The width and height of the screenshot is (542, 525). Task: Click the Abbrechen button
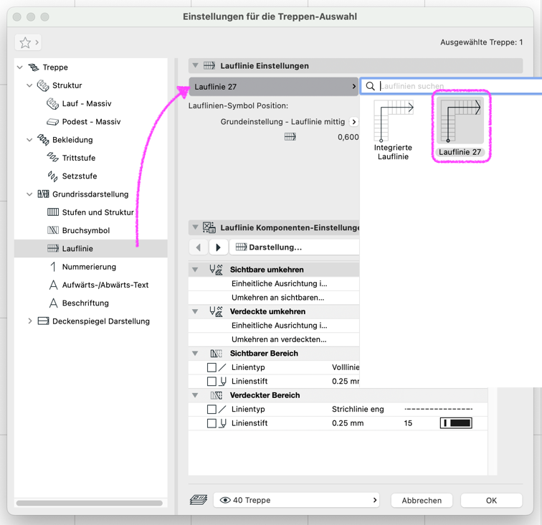pos(422,501)
